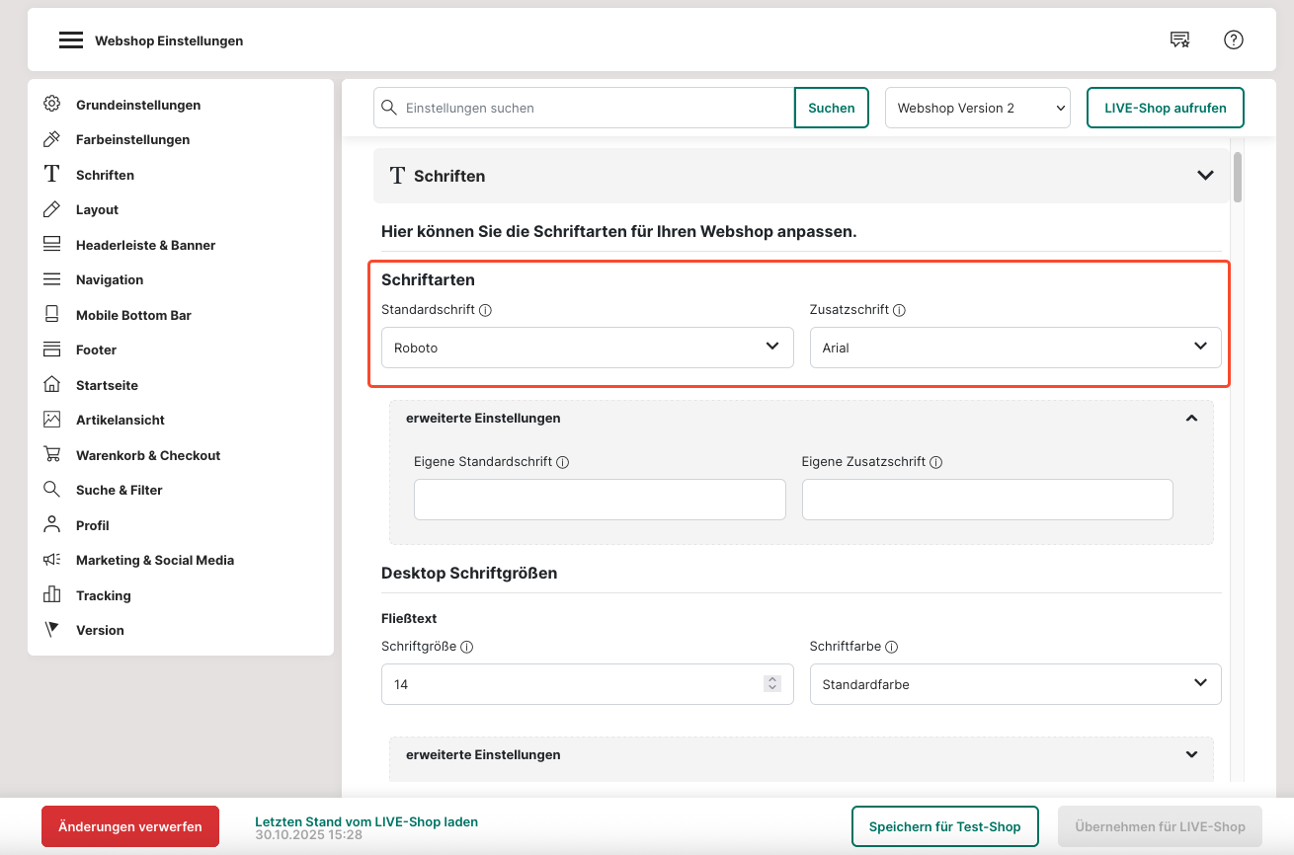Viewport: 1294px width, 855px height.
Task: Click the Änderungen verwerfen button
Action: 130,826
